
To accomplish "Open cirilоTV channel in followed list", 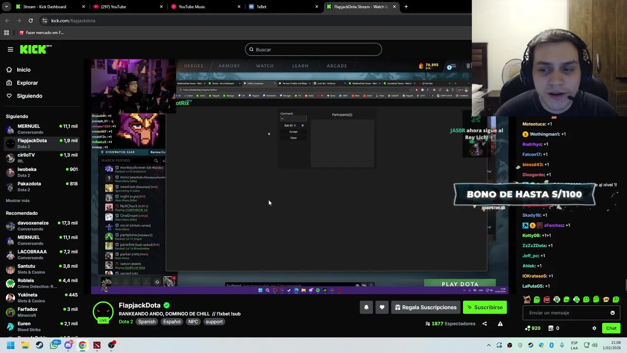I will (x=42, y=158).
